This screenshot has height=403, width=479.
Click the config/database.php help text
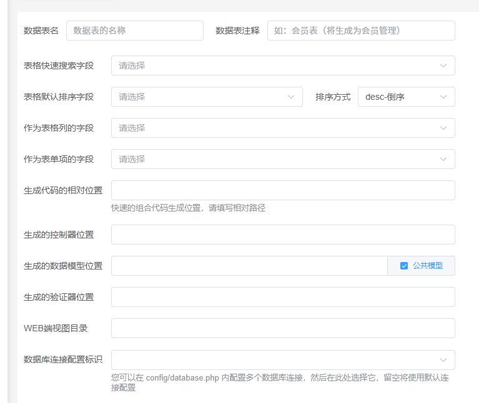280,382
